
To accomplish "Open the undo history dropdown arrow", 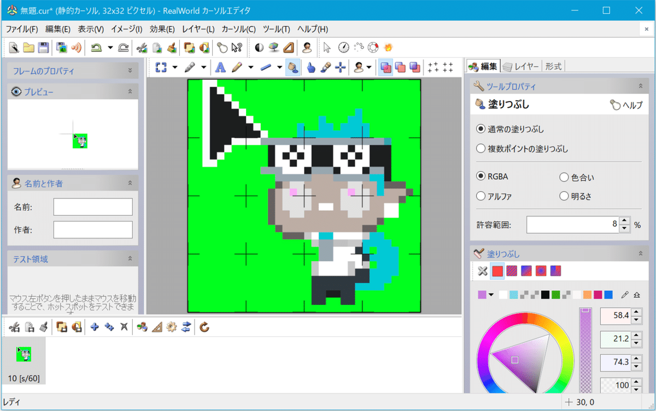I will [110, 48].
